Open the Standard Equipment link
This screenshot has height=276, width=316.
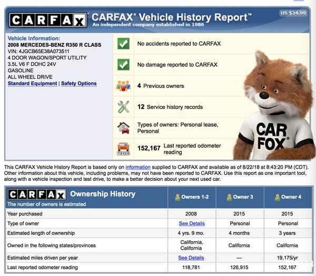tap(32, 83)
